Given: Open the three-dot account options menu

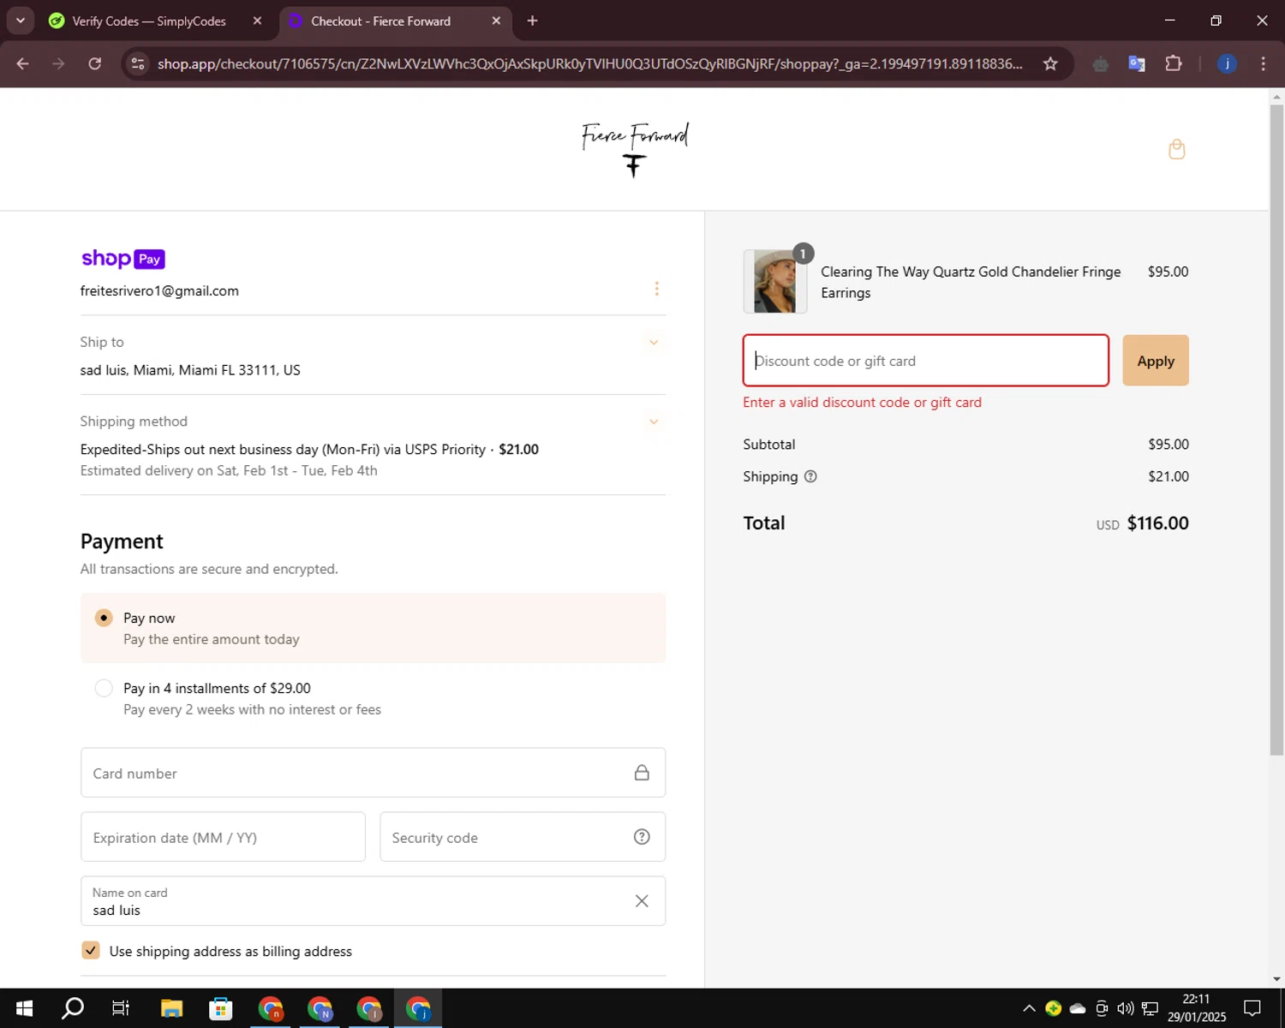Looking at the screenshot, I should click(x=656, y=289).
